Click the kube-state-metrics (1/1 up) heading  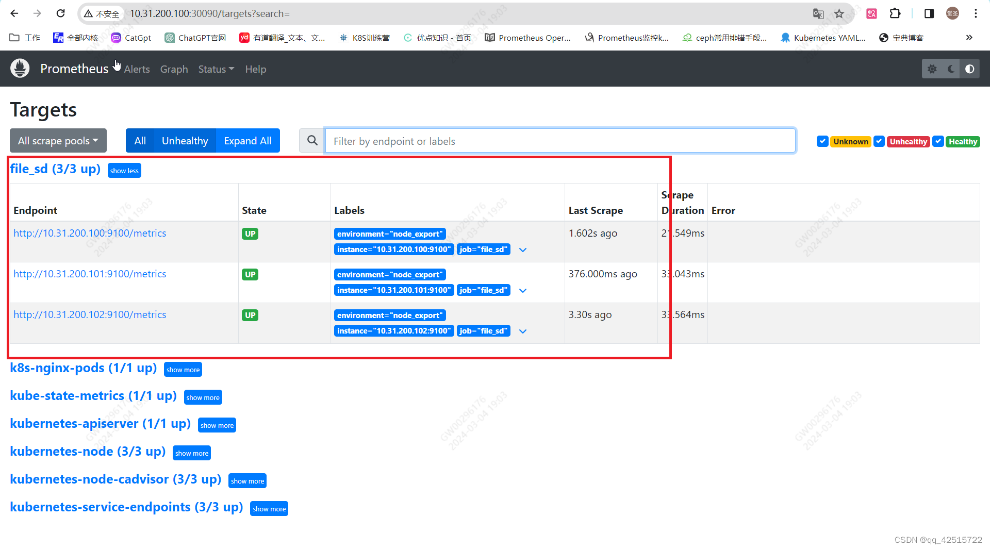point(93,396)
